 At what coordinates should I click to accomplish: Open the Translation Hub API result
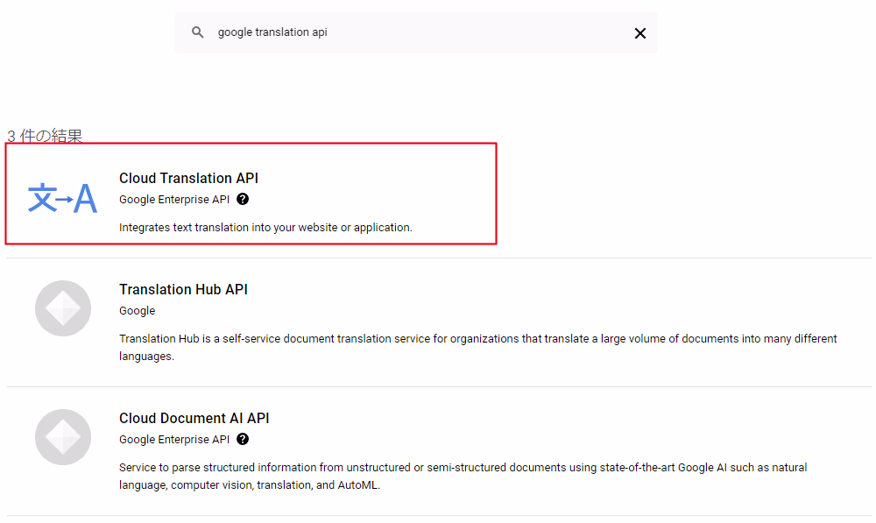(x=183, y=289)
